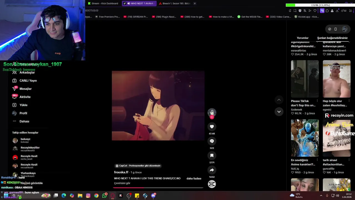Screen dimensions: 355x200
Task: Switch to Stream - Kick Dashboard browser tab
Action: [x=103, y=3]
